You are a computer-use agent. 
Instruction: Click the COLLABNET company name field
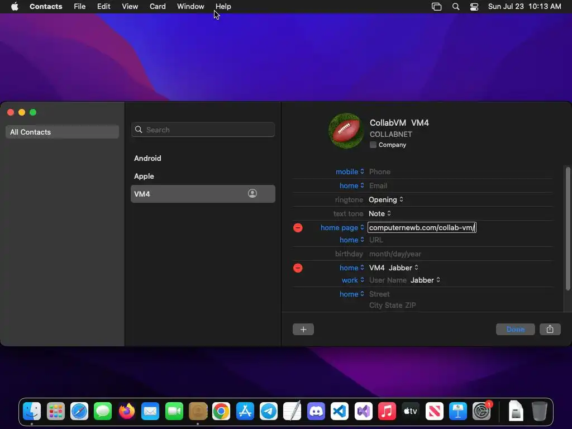pyautogui.click(x=390, y=134)
